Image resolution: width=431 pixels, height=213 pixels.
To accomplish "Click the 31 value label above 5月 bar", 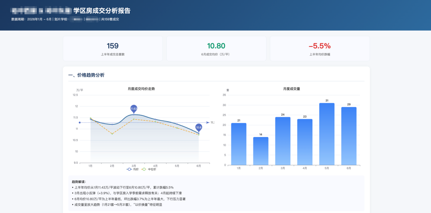I will 327,101.
